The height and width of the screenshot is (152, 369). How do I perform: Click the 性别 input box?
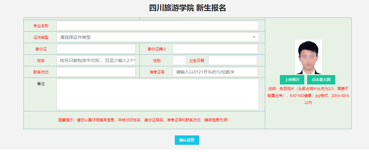click(179, 60)
